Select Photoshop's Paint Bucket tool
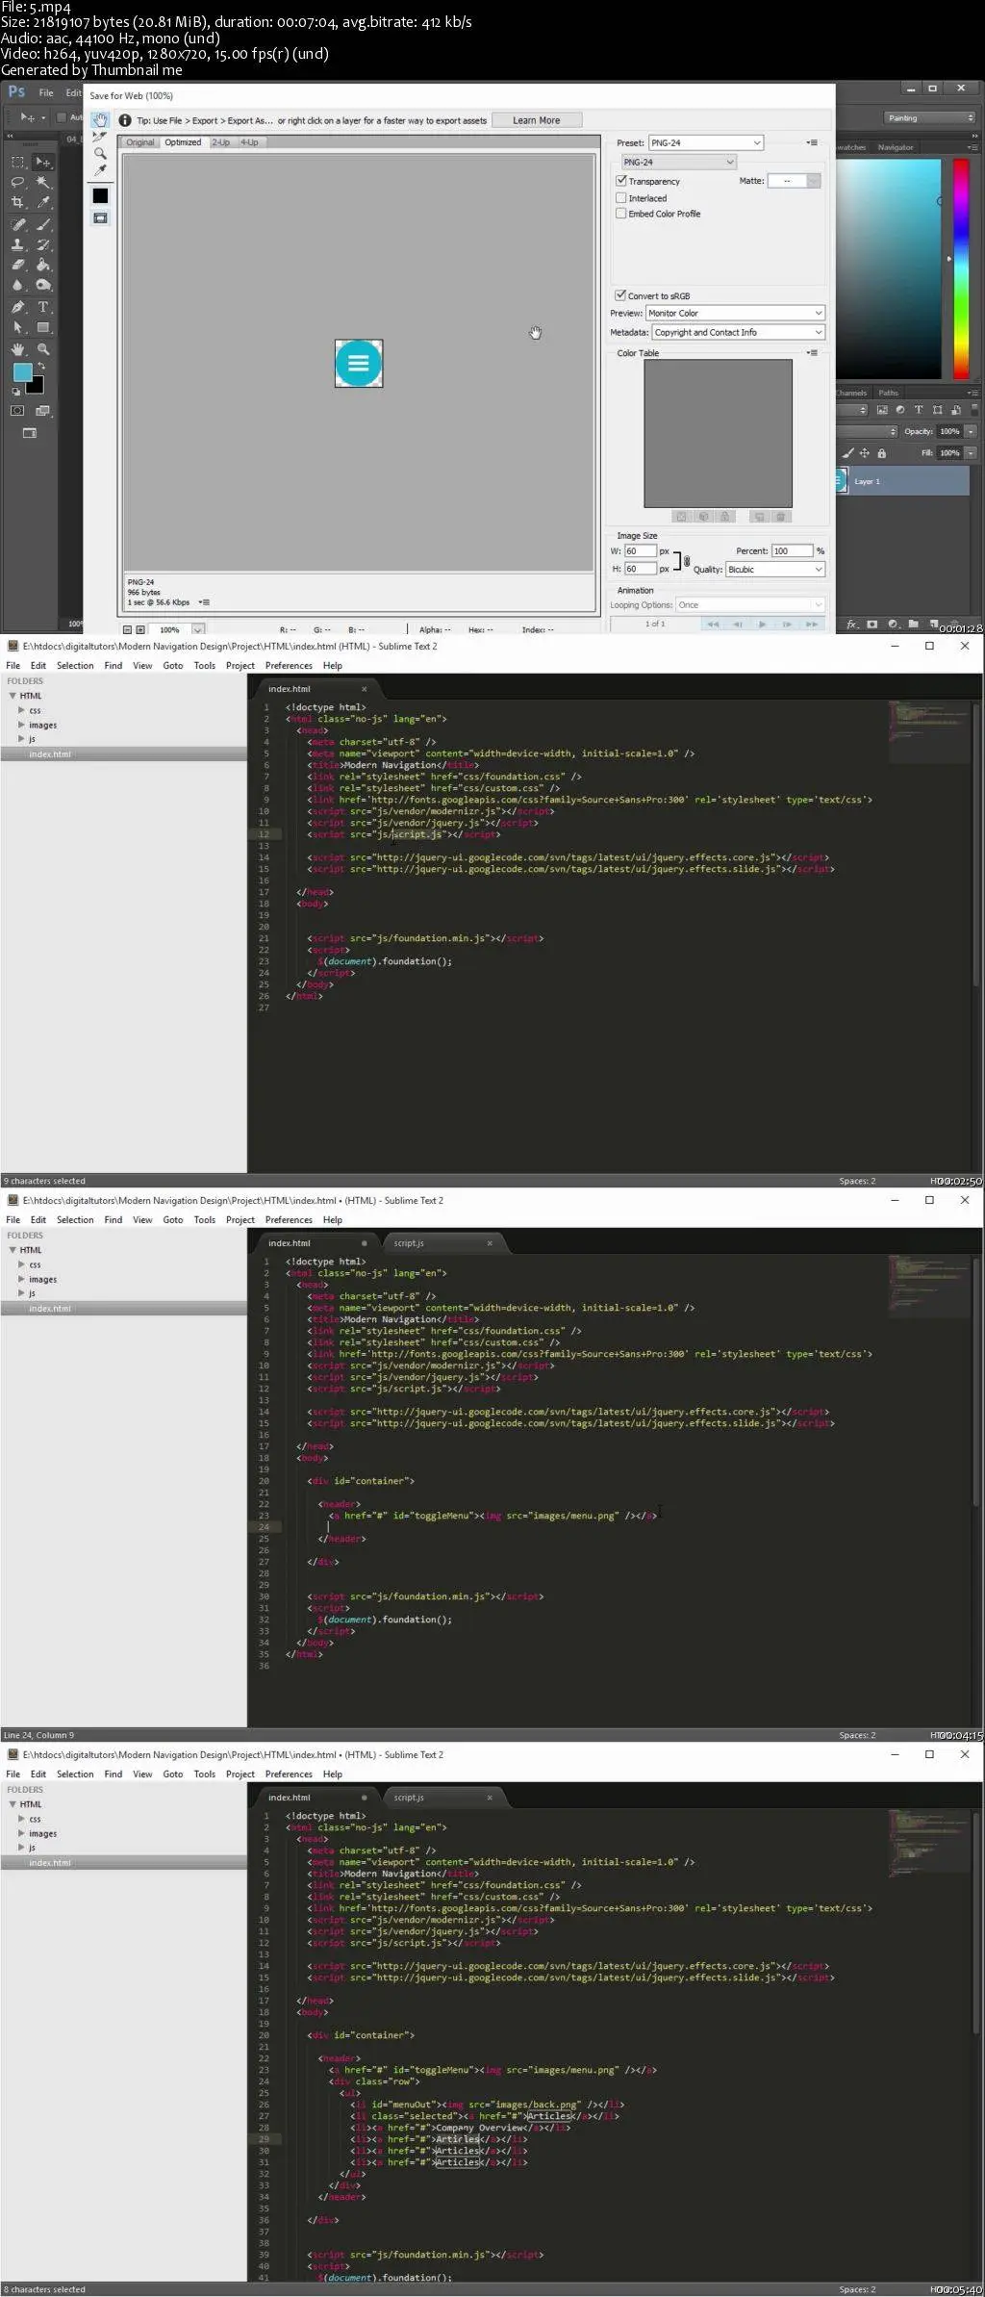 click(x=42, y=265)
